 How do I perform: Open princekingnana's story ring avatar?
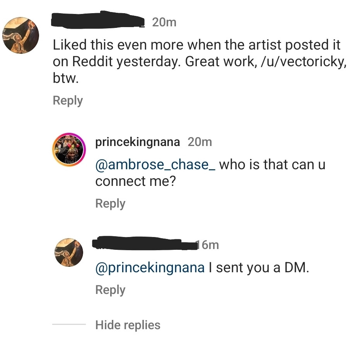tap(69, 150)
